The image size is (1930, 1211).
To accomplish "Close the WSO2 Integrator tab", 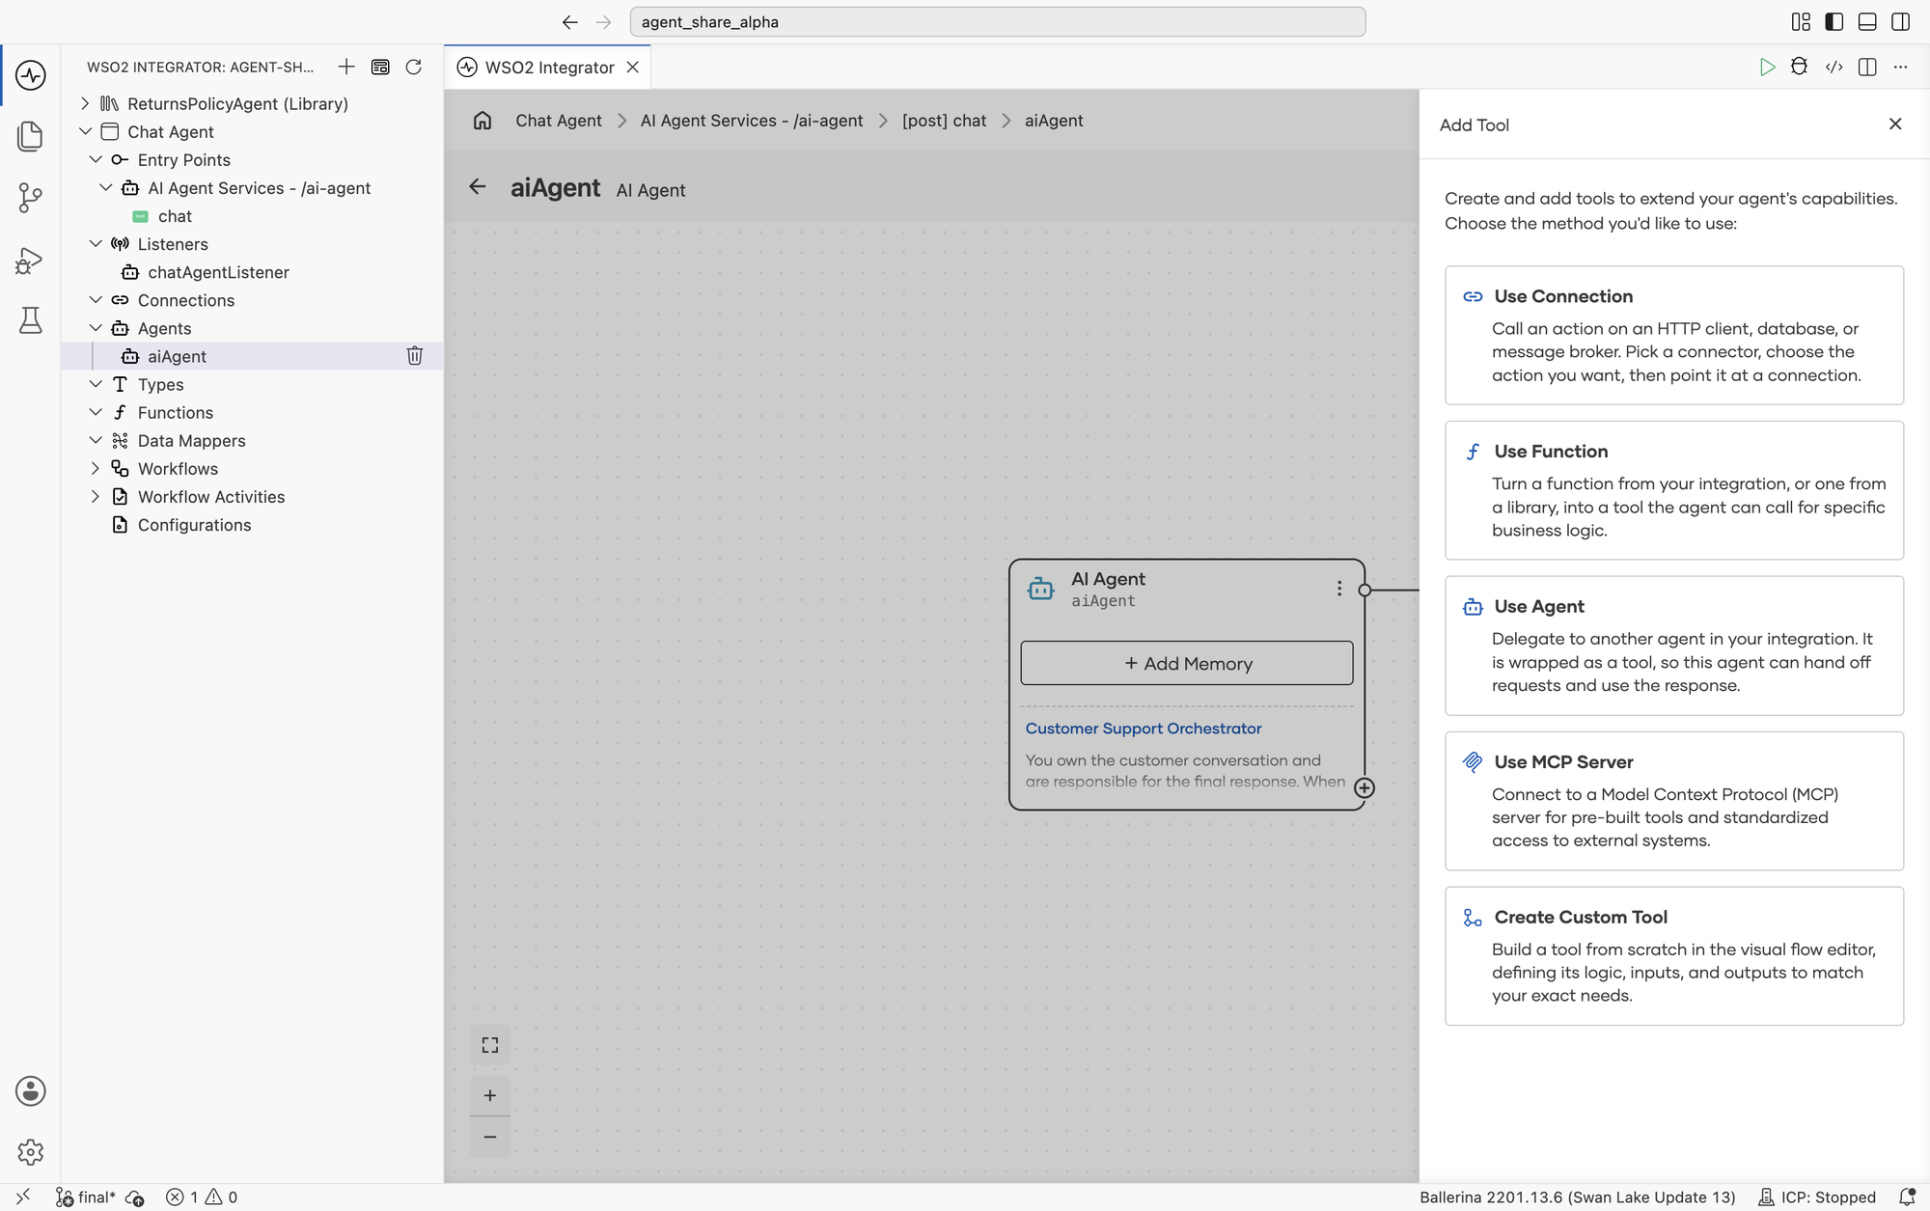I will (x=633, y=67).
